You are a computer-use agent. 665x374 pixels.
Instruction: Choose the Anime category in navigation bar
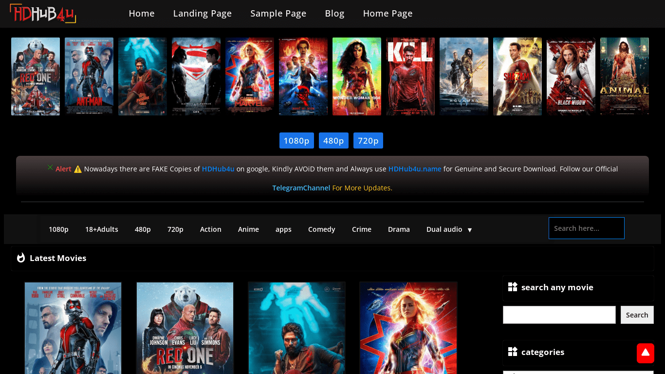coord(248,229)
